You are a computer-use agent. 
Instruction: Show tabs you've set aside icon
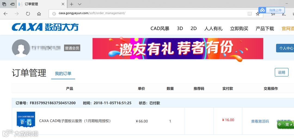point(4,4)
